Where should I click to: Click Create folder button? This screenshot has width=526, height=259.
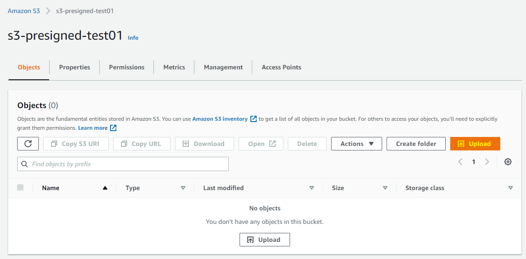416,144
